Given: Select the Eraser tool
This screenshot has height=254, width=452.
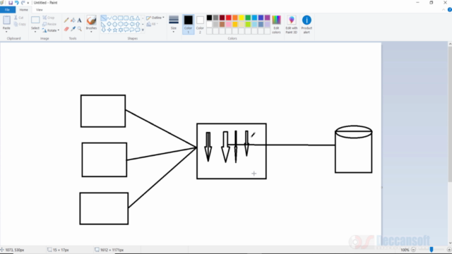Looking at the screenshot, I should [x=66, y=29].
